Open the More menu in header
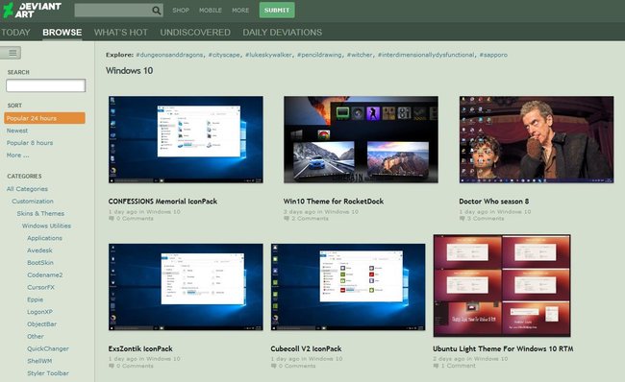 point(240,11)
